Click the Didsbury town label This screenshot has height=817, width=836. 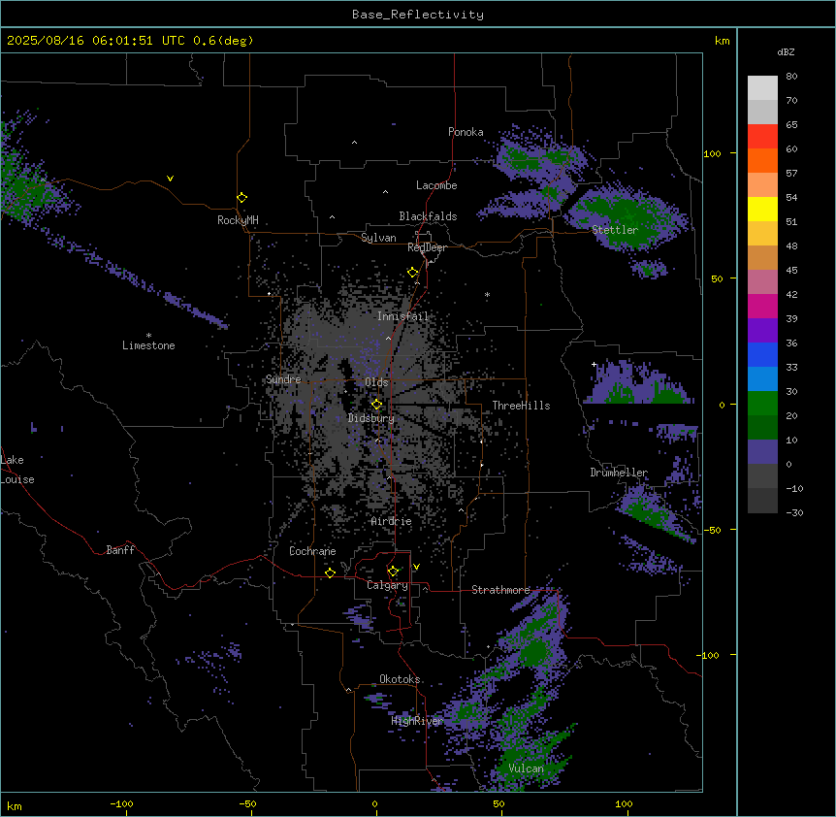tap(371, 418)
